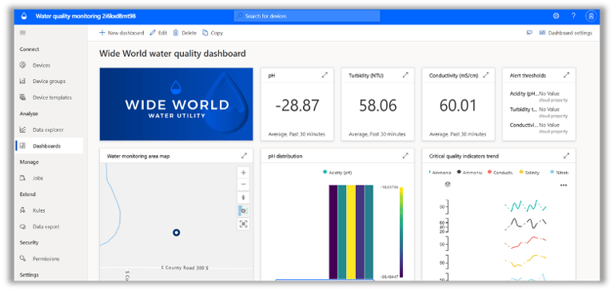
Task: Click the map fit-to-bounds button
Action: point(243,224)
